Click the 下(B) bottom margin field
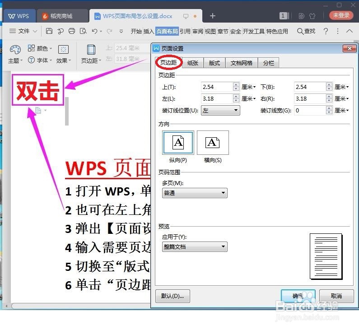Image resolution: width=359 pixels, height=330 pixels. coord(310,87)
